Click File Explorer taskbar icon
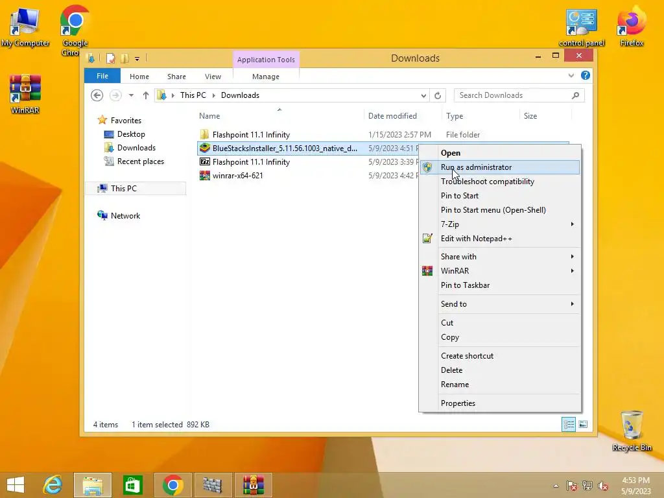This screenshot has width=664, height=498. coord(93,485)
